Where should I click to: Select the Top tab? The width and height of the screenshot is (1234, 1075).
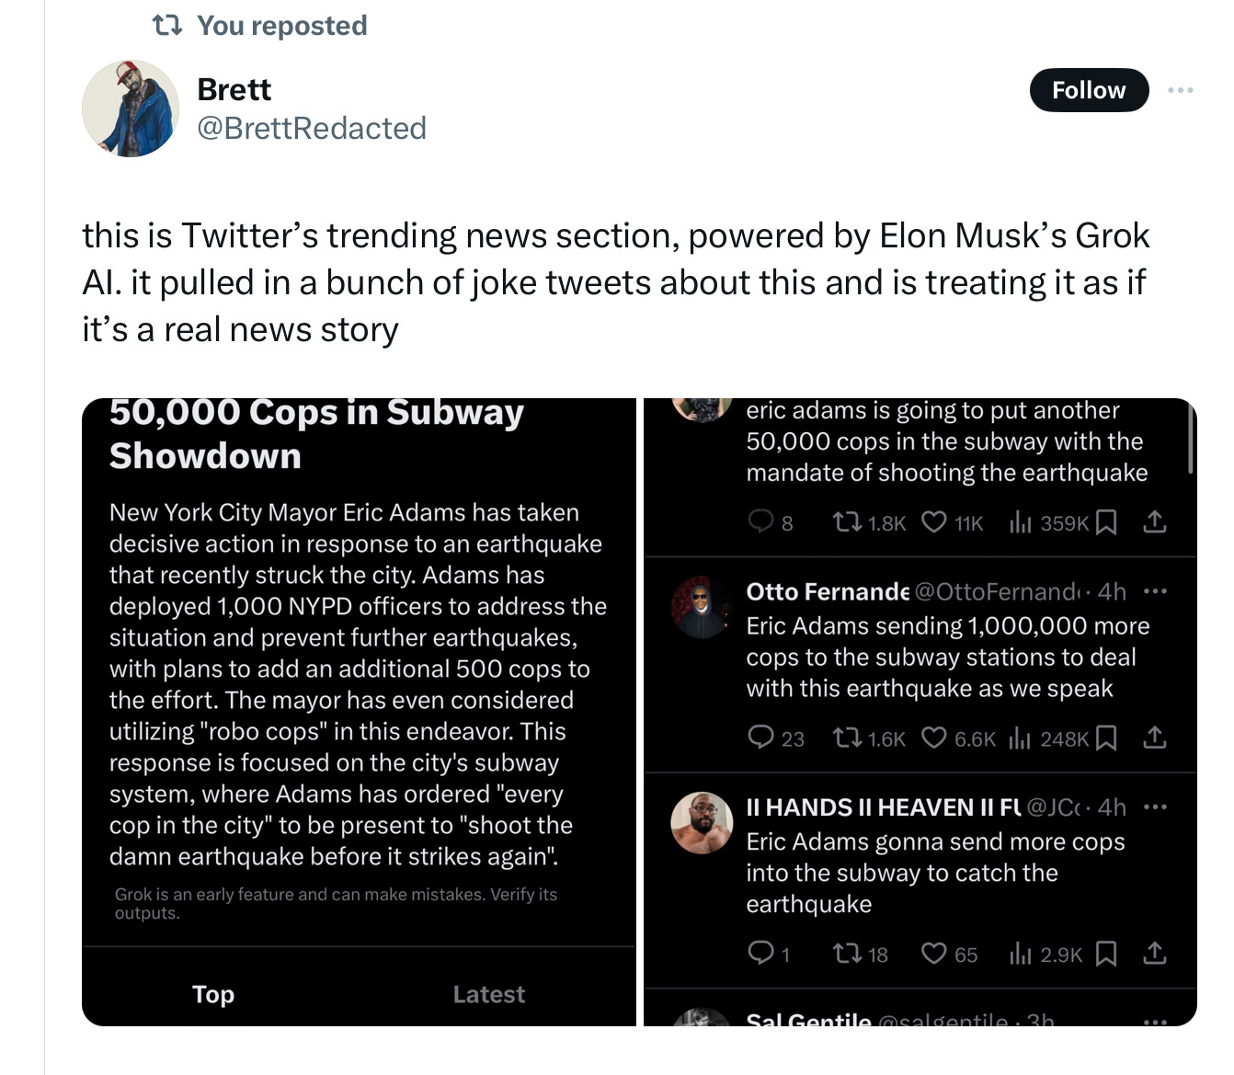point(213,994)
